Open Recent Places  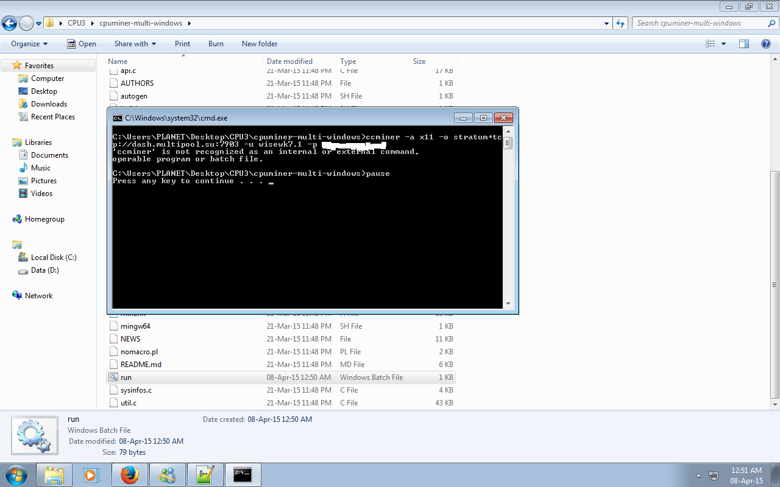tap(53, 117)
